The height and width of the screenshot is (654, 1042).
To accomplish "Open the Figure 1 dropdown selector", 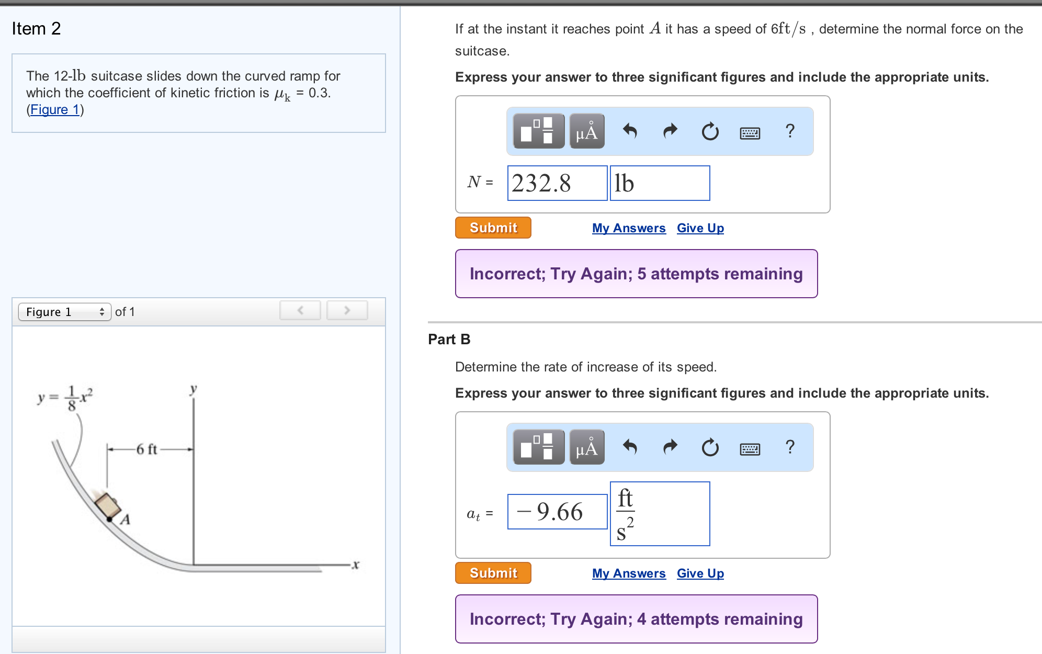I will tap(64, 312).
